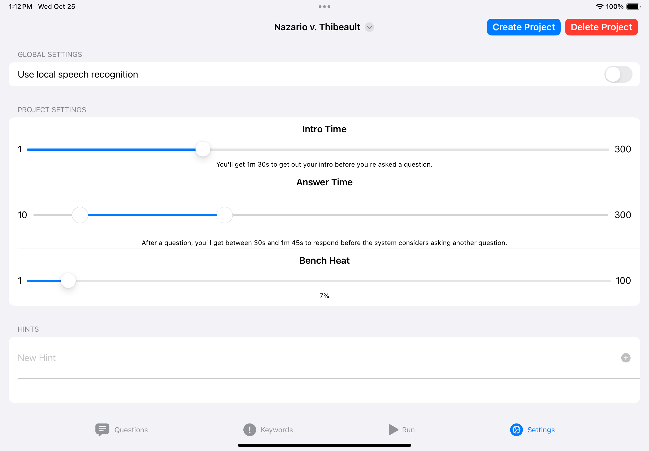Enable local speech recognition switch
649x451 pixels.
point(618,74)
